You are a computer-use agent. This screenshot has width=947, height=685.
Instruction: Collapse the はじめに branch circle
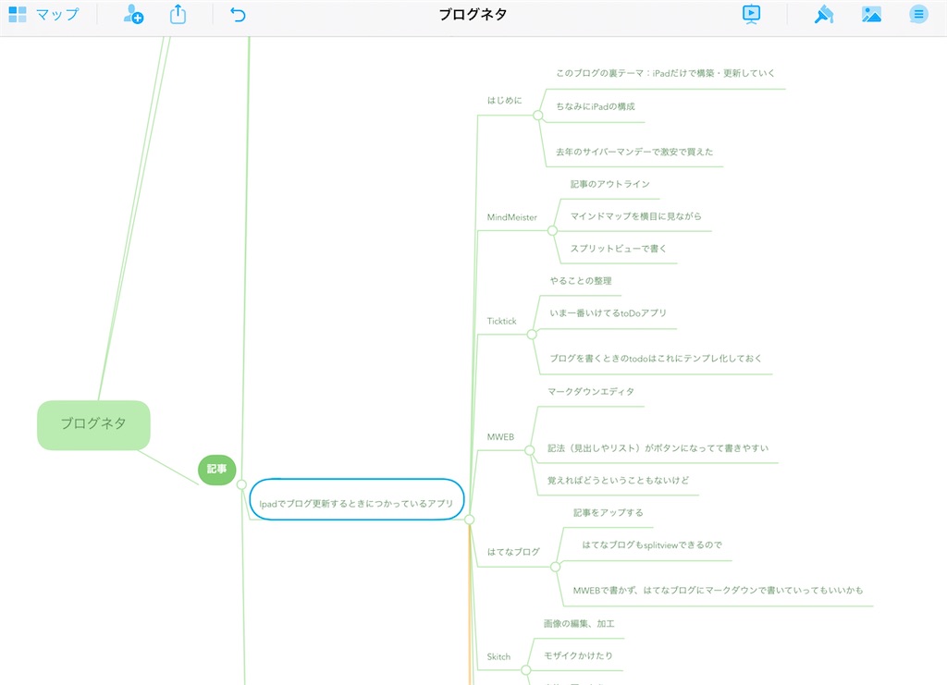(x=537, y=116)
